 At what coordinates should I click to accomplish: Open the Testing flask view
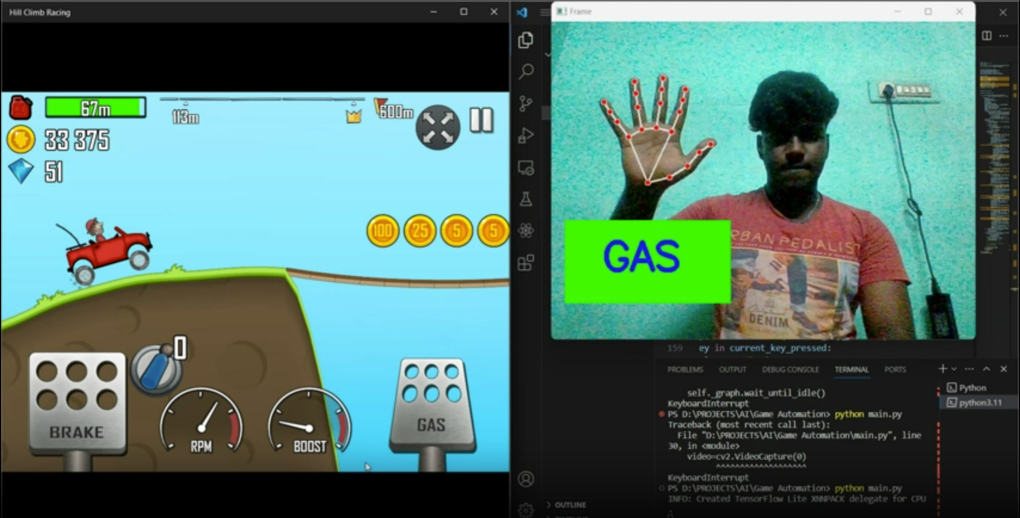coord(526,200)
